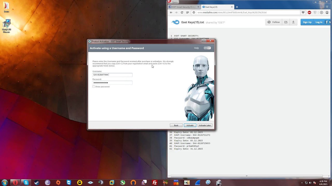Open the tab menu icon in Opera
This screenshot has height=186, width=332.
click(327, 7)
